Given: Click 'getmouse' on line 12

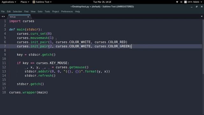Looking at the screenshot, I should click(77, 67).
